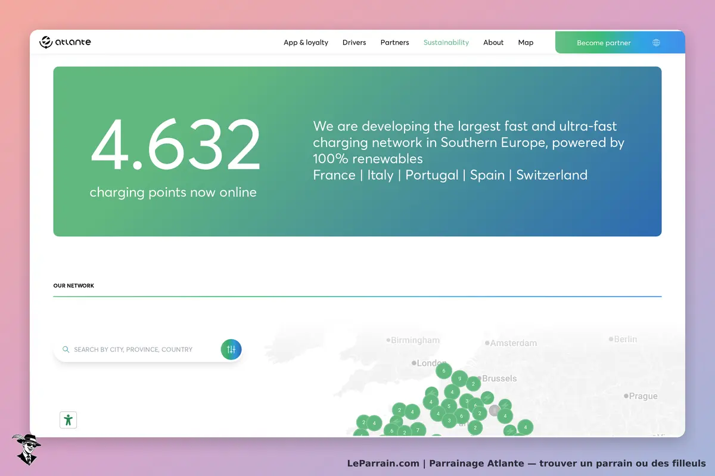Click the 'charging points now online' caption

[173, 193]
